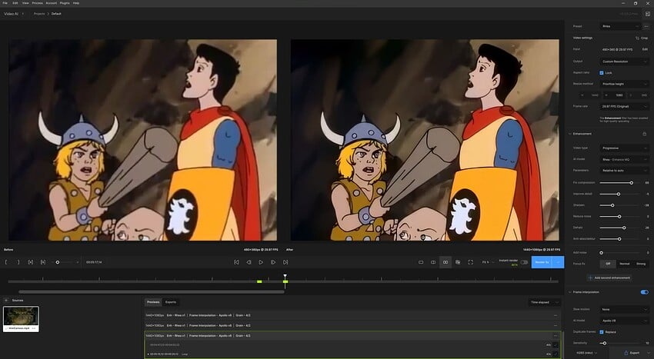Image resolution: width=654 pixels, height=359 pixels.
Task: Open options menu of third preview row
Action: coord(556,336)
